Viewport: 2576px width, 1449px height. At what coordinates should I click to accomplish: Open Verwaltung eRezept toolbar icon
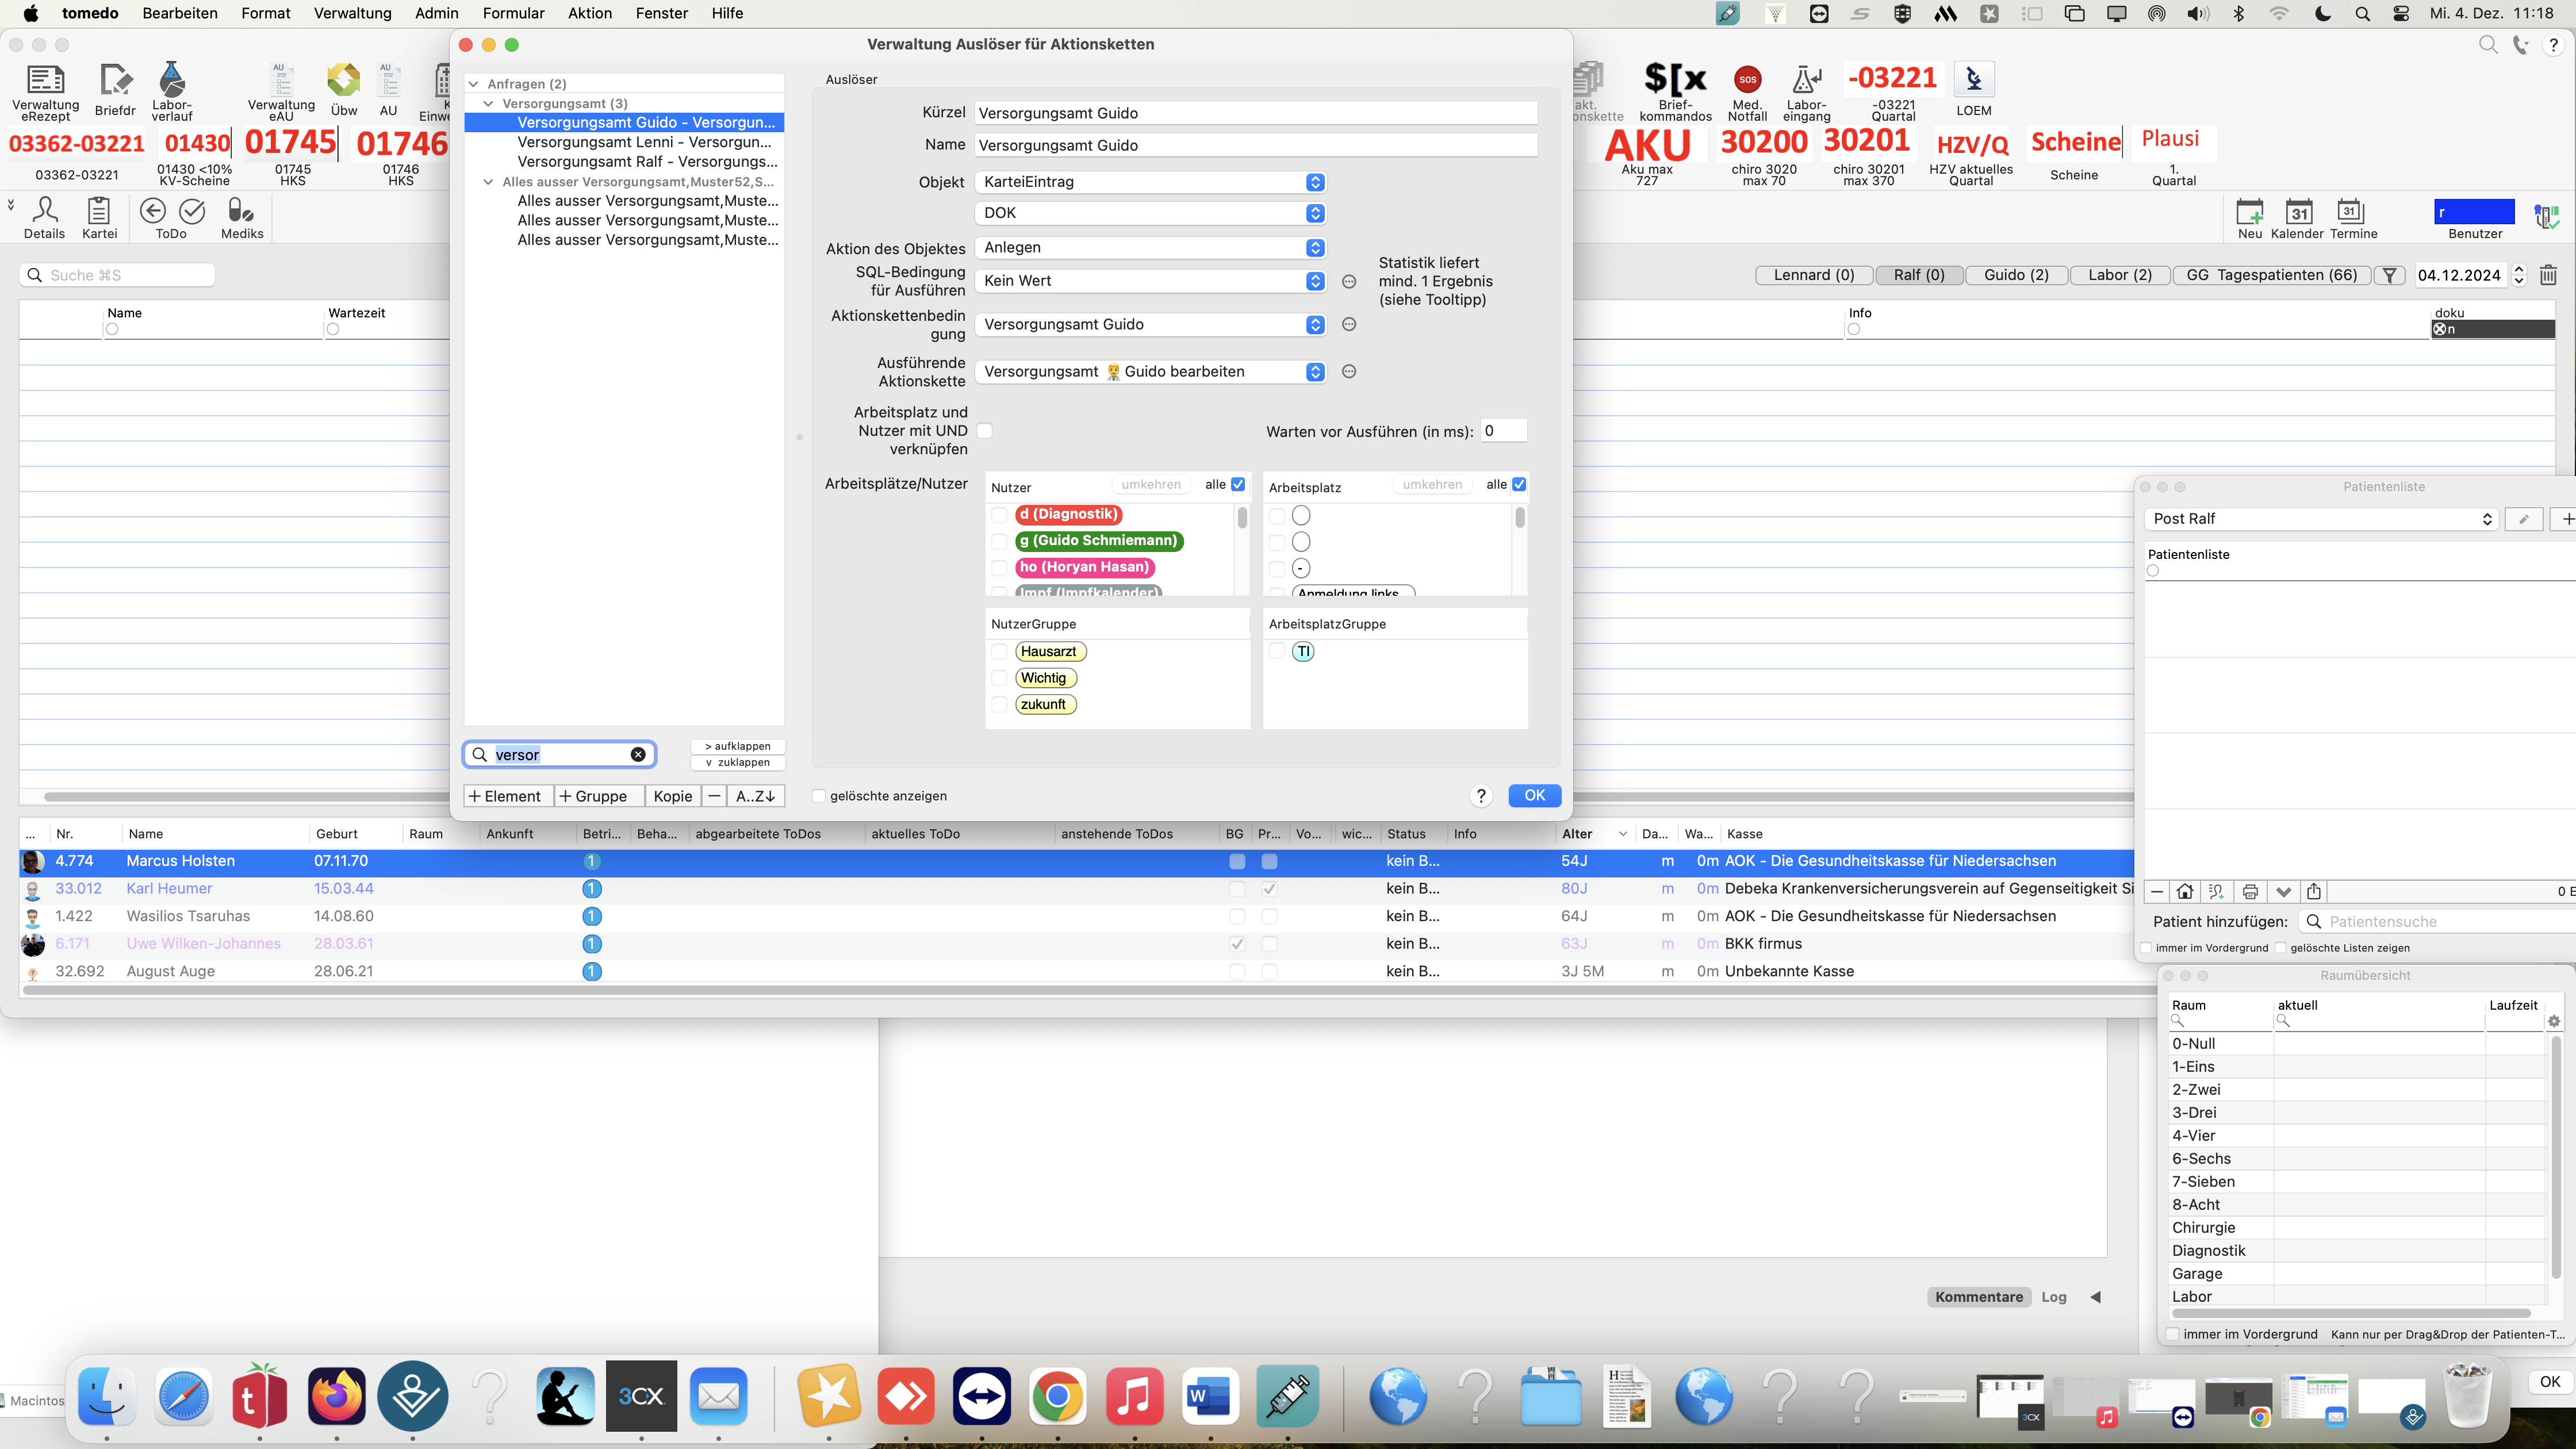[45, 80]
